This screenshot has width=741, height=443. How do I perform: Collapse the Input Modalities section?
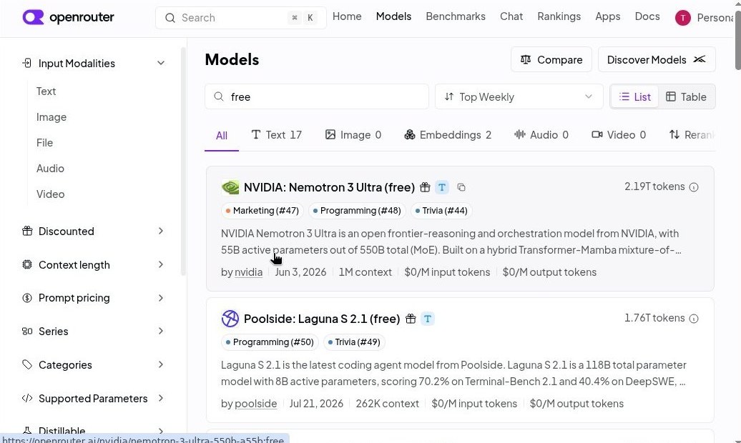(161, 63)
